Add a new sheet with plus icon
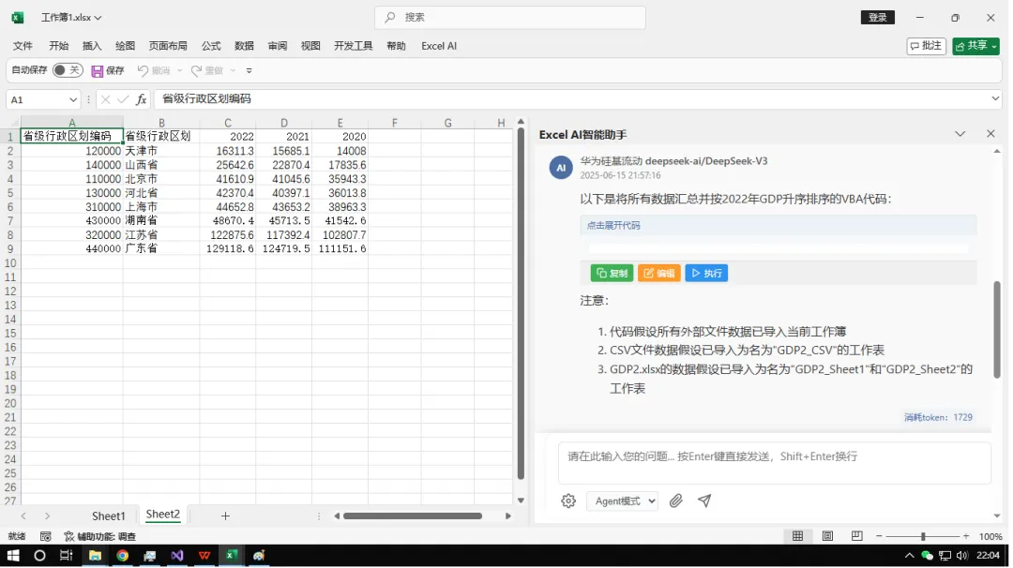Viewport: 1013px width, 568px height. [225, 516]
